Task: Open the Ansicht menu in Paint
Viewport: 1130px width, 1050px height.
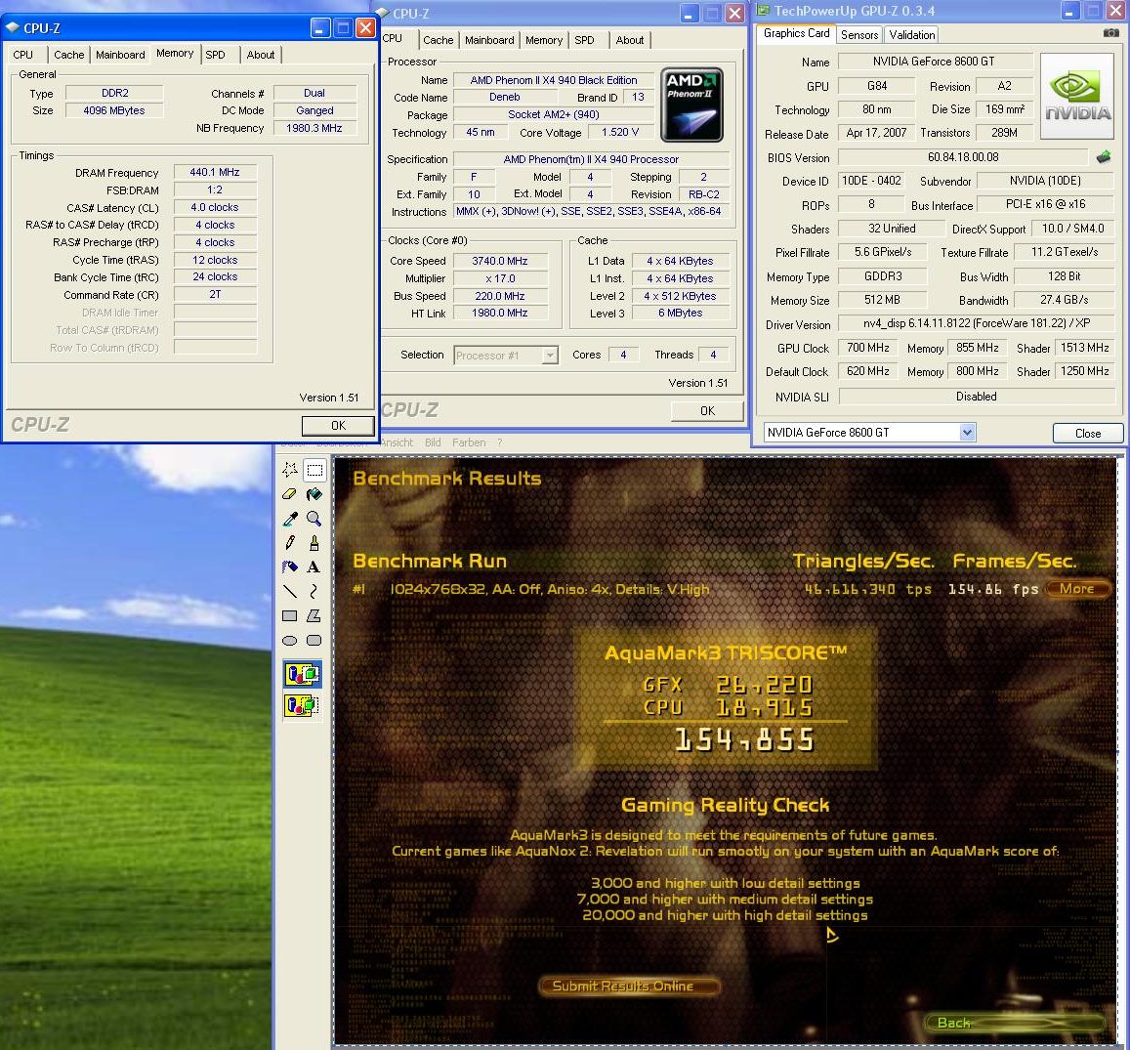Action: (x=397, y=442)
